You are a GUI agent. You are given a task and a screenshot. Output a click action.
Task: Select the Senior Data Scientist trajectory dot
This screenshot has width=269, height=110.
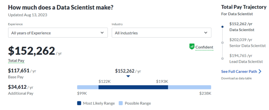223,42
